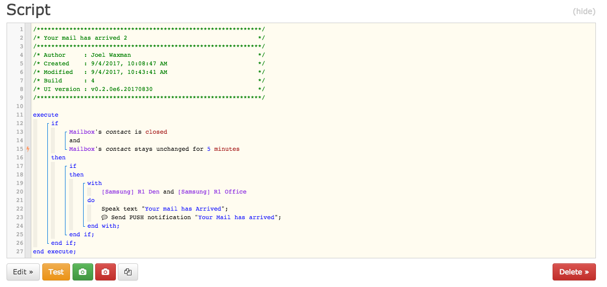
Task: Click the red Delete » button
Action: tap(574, 272)
